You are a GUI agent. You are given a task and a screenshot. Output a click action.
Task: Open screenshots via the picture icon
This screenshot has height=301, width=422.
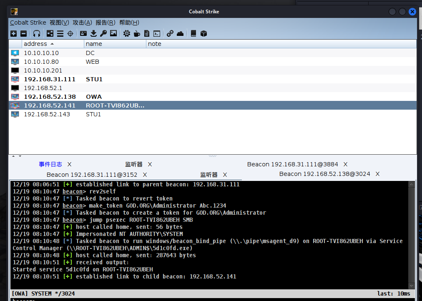(x=113, y=34)
